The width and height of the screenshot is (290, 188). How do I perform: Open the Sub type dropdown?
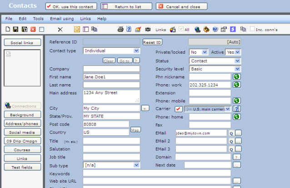coord(111,165)
